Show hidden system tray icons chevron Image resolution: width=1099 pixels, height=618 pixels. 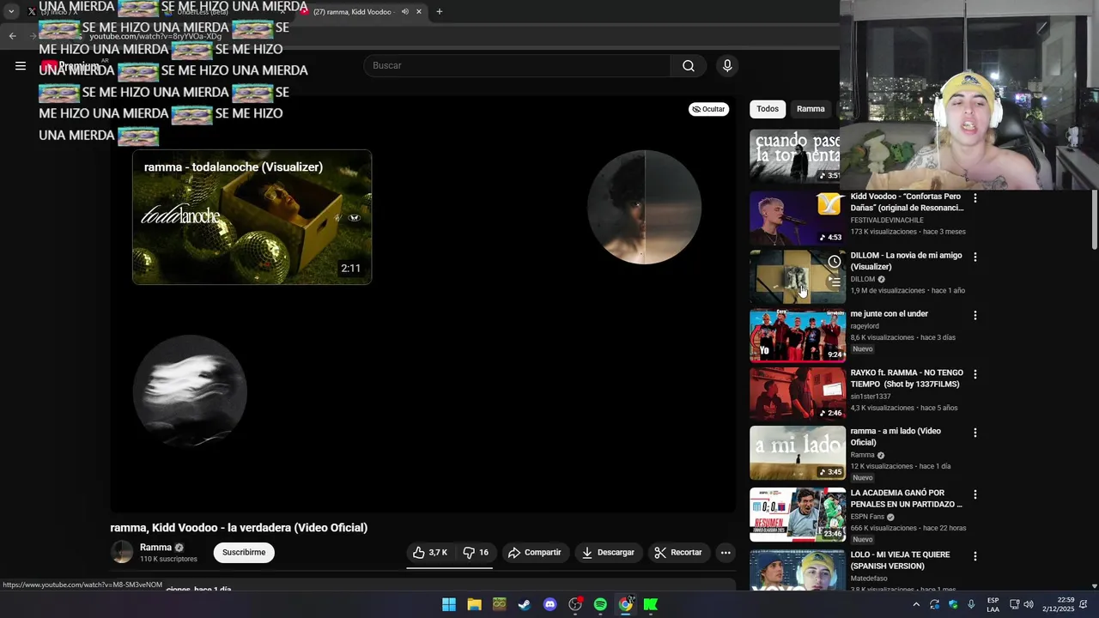(x=916, y=604)
